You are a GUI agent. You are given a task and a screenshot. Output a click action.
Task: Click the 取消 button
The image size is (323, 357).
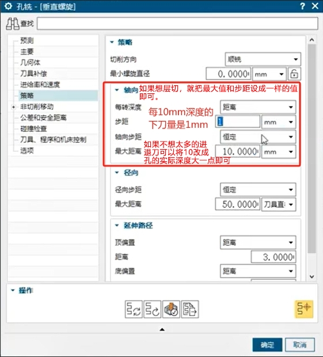300,345
